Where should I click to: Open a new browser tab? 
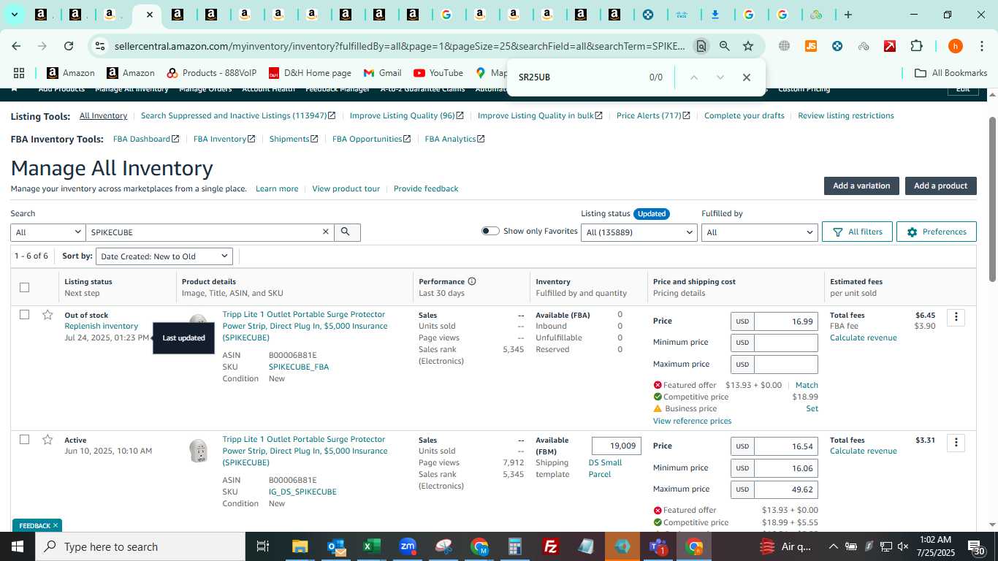pyautogui.click(x=847, y=15)
